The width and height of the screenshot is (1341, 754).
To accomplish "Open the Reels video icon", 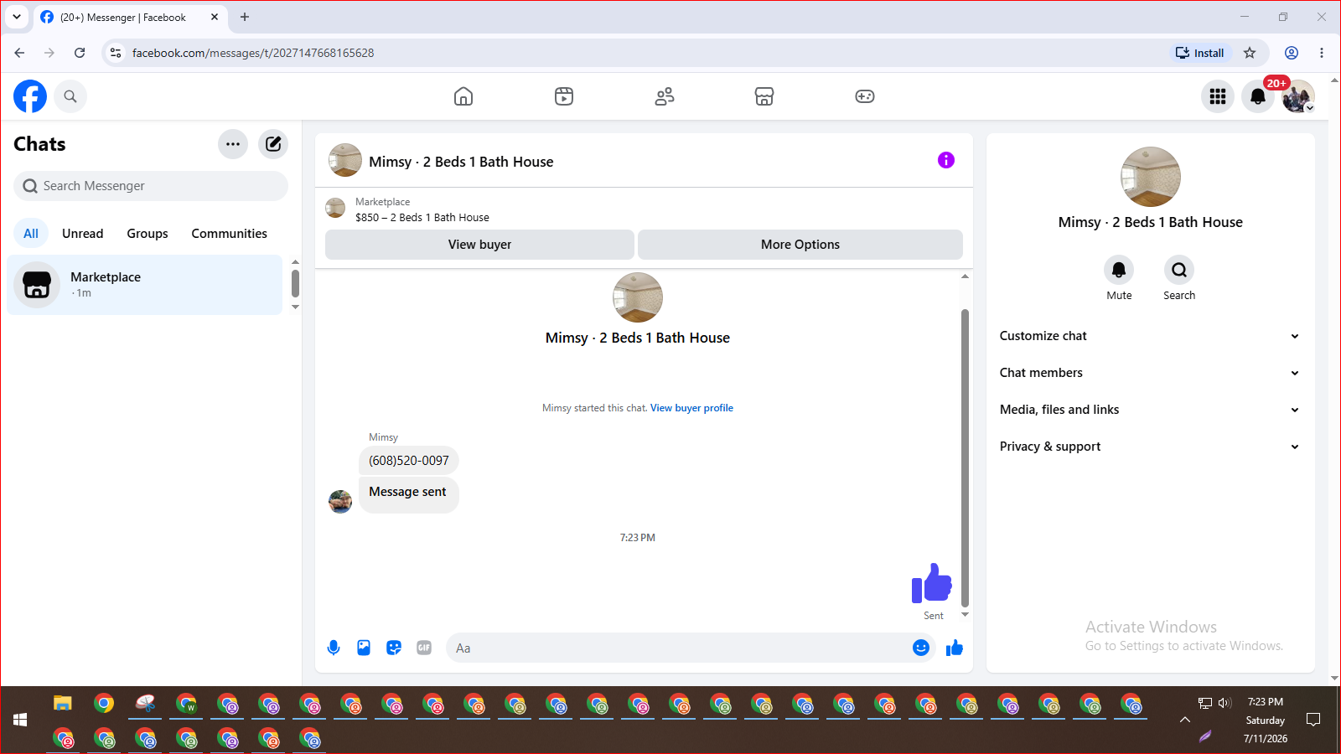I will [564, 96].
